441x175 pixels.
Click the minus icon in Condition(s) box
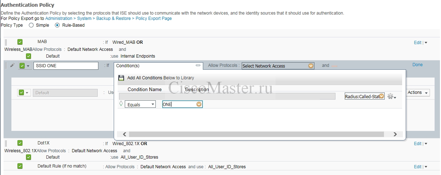tap(198, 65)
